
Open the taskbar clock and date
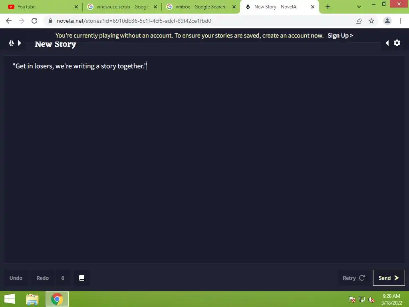click(x=391, y=299)
